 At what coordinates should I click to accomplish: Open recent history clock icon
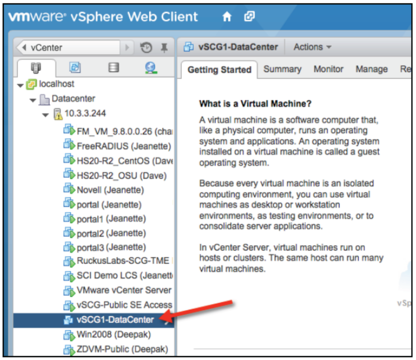[146, 48]
